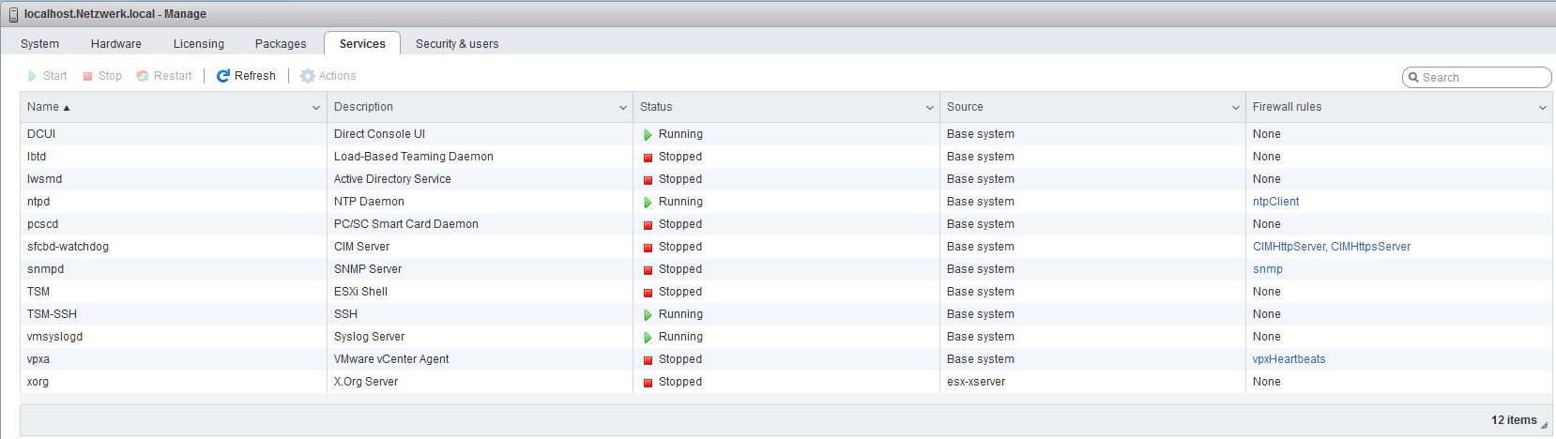Image resolution: width=1556 pixels, height=439 pixels.
Task: Click the Actions gear icon
Action: pyautogui.click(x=308, y=76)
